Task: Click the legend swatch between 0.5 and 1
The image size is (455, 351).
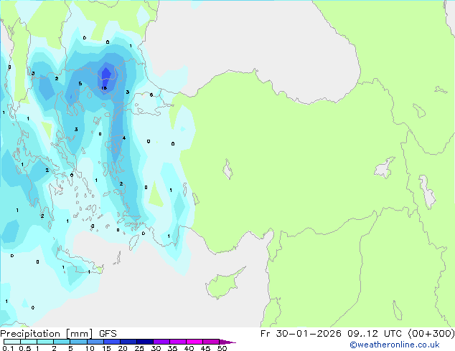Action: (29, 342)
